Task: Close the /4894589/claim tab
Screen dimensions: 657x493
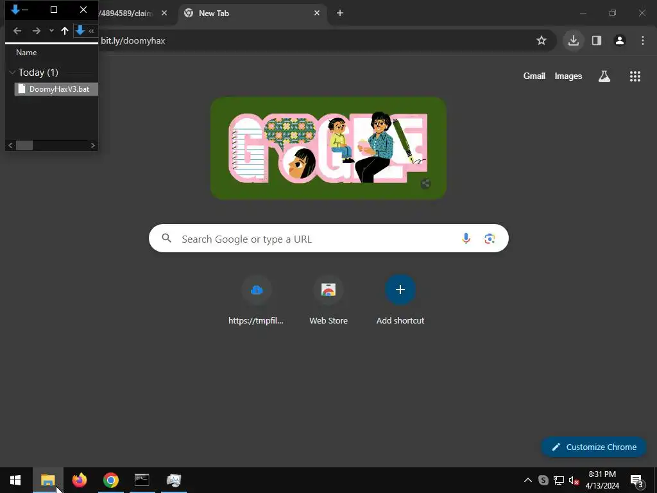Action: (164, 13)
